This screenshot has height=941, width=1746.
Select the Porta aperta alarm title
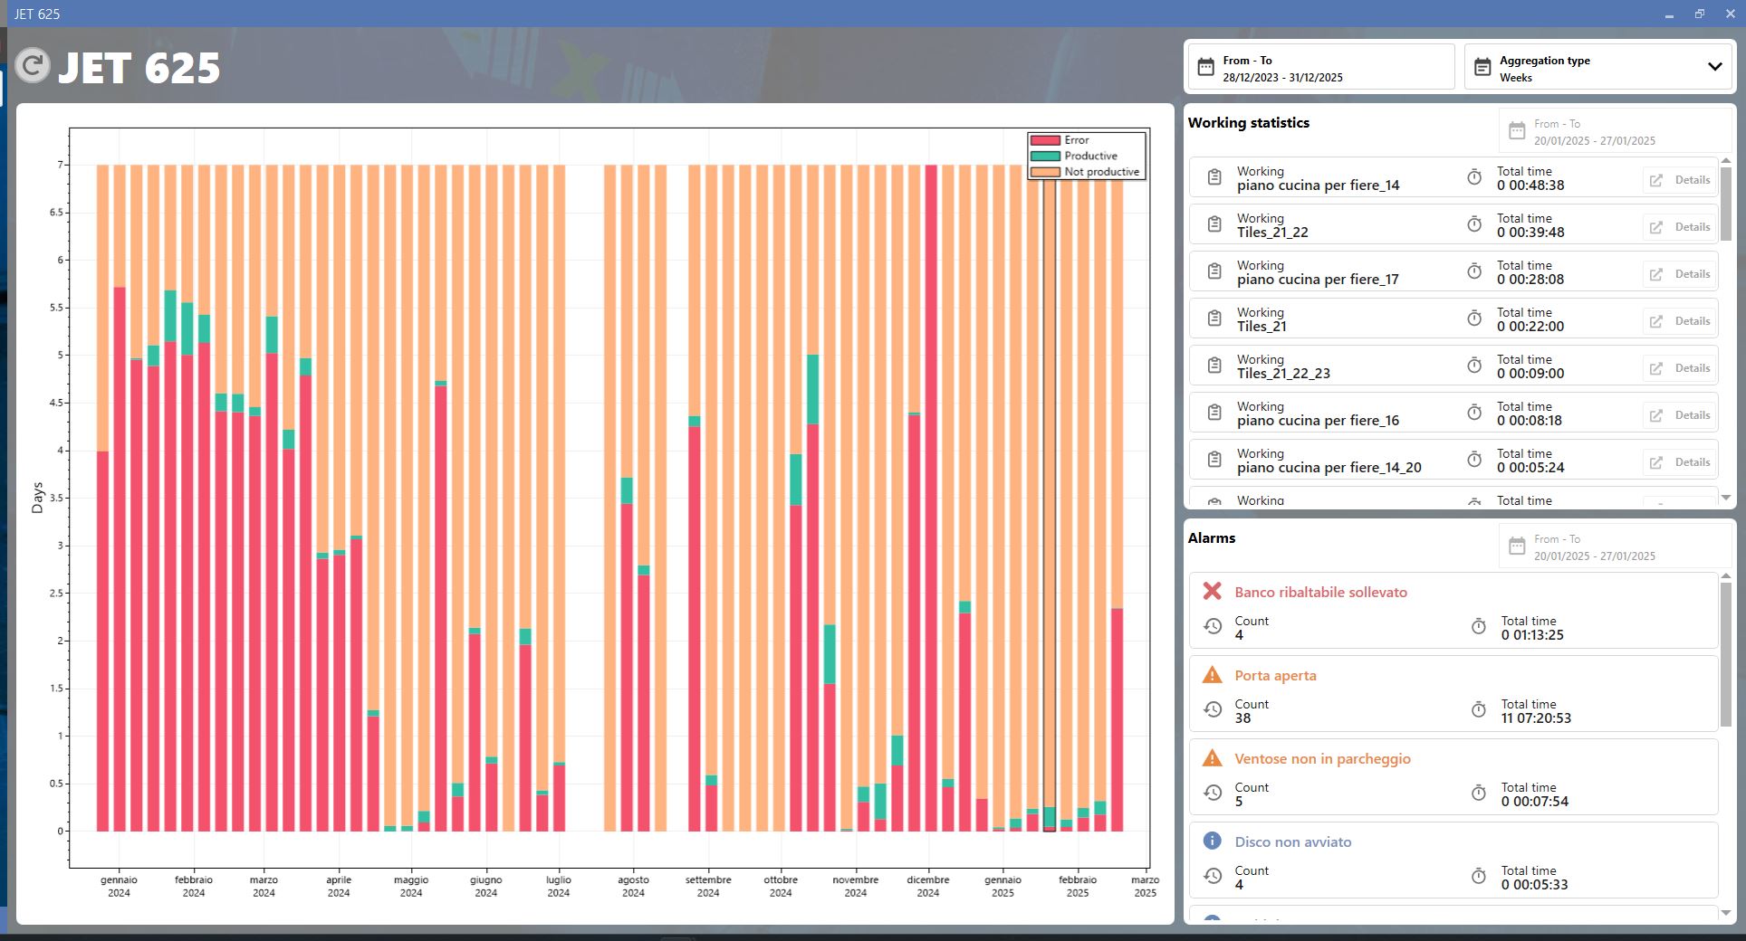pyautogui.click(x=1275, y=675)
